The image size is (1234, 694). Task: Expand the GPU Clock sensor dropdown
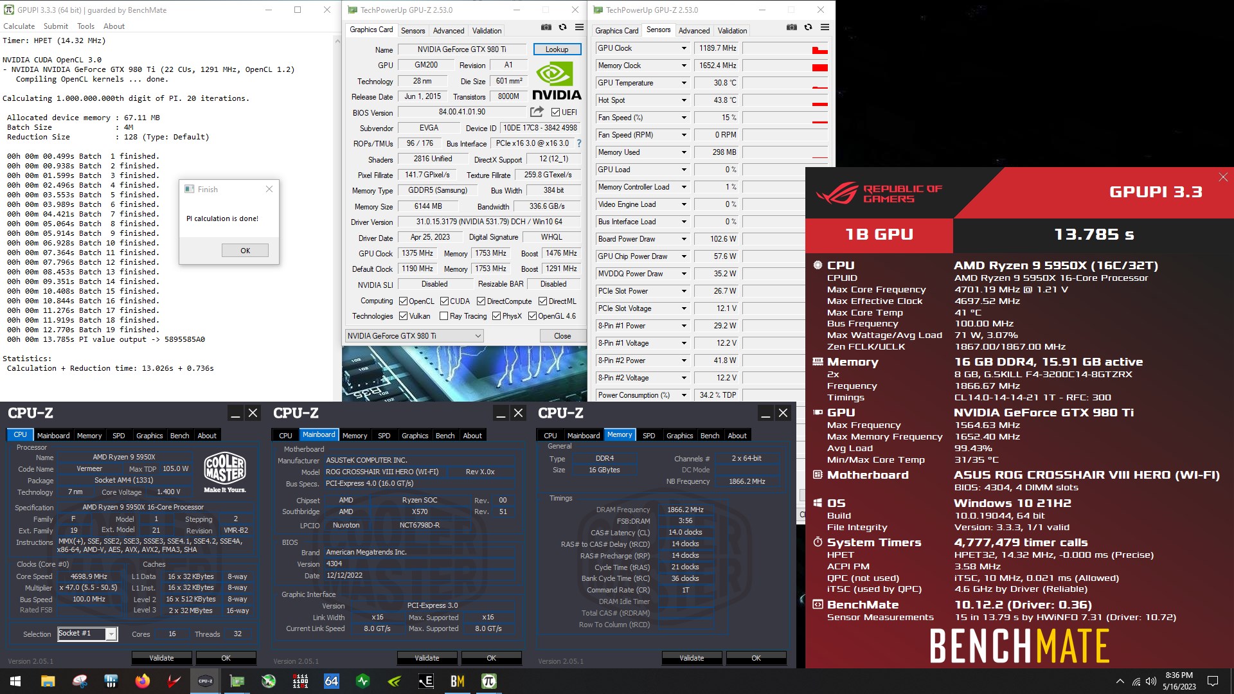684,48
